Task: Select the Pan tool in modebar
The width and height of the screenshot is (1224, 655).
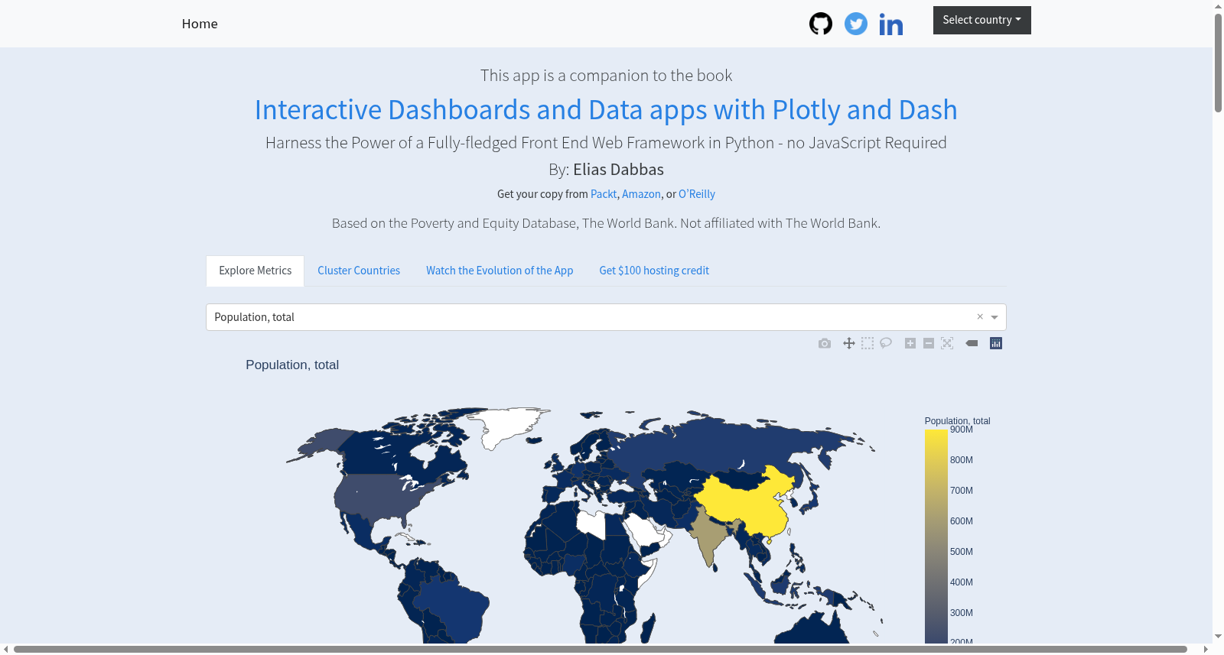Action: click(849, 343)
